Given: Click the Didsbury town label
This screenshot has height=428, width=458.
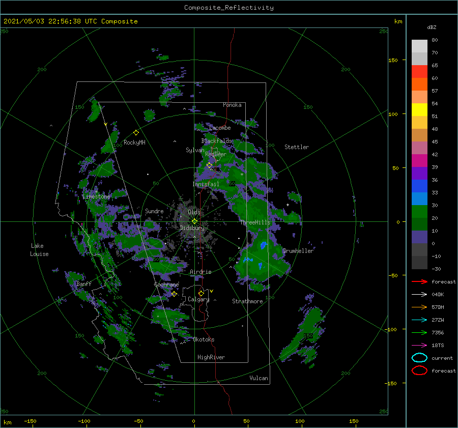Looking at the screenshot, I should tap(192, 228).
